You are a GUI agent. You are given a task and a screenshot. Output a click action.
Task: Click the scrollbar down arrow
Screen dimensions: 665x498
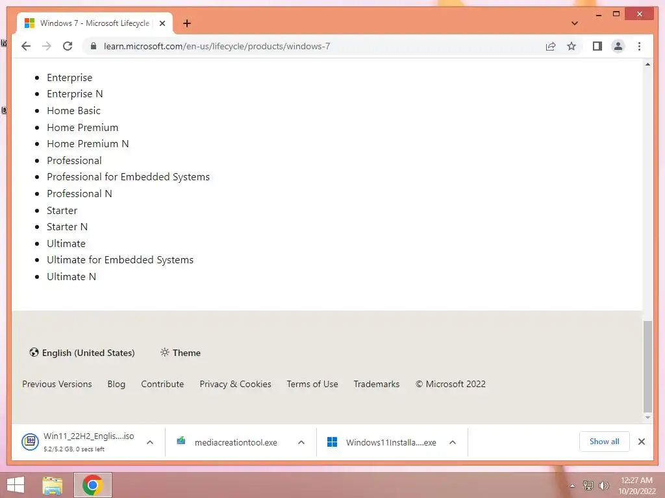[x=647, y=418]
